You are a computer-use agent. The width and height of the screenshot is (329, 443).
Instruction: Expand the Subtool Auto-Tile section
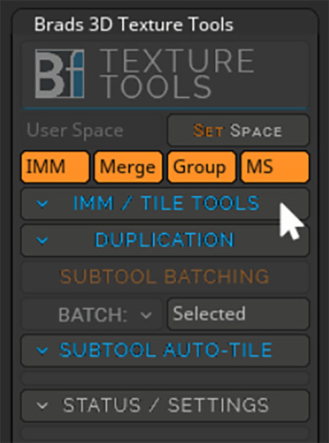point(165,350)
